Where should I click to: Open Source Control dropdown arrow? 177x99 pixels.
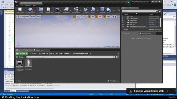(36, 10)
